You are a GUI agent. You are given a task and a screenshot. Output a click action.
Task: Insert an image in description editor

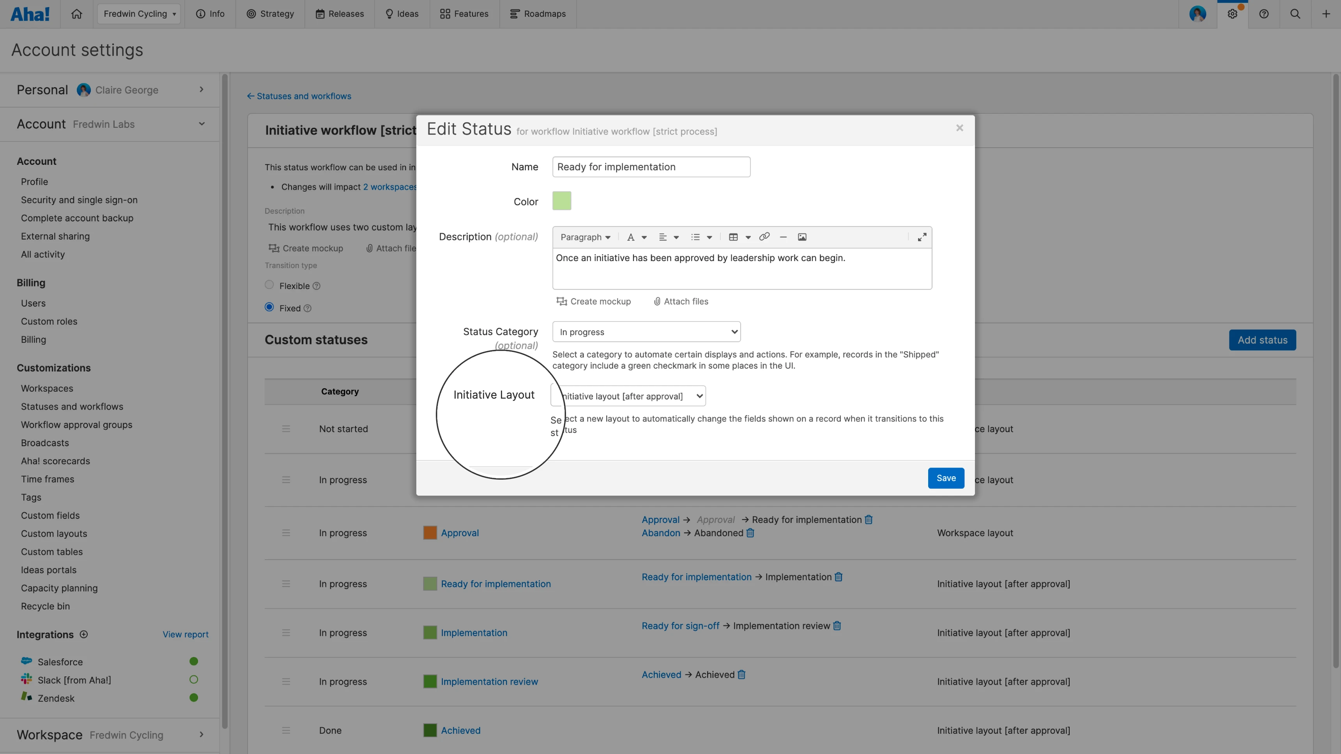[802, 237]
